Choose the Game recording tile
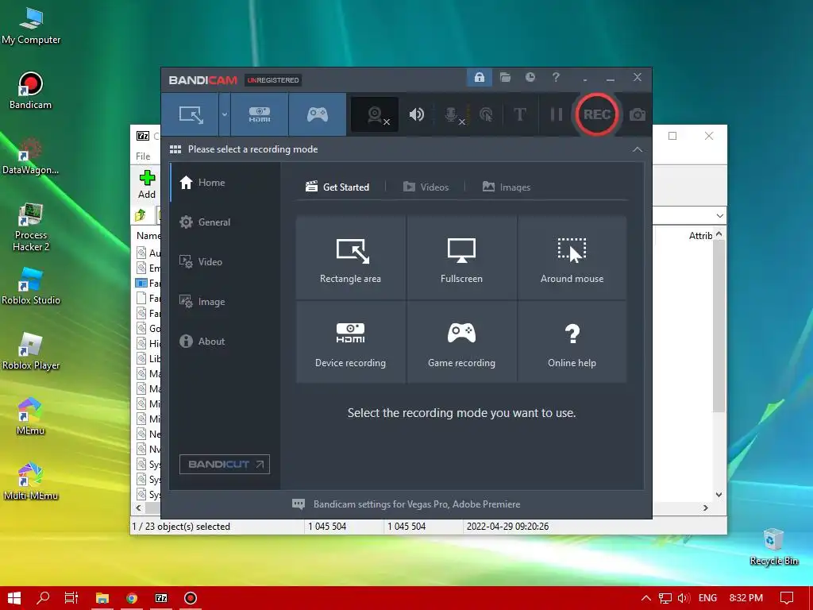Screen dimensions: 813x610 click(461, 342)
